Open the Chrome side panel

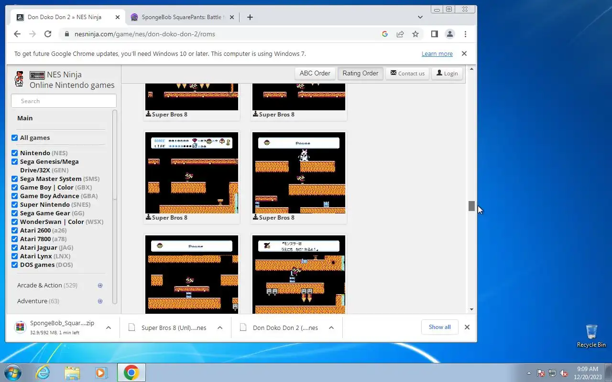tap(435, 34)
